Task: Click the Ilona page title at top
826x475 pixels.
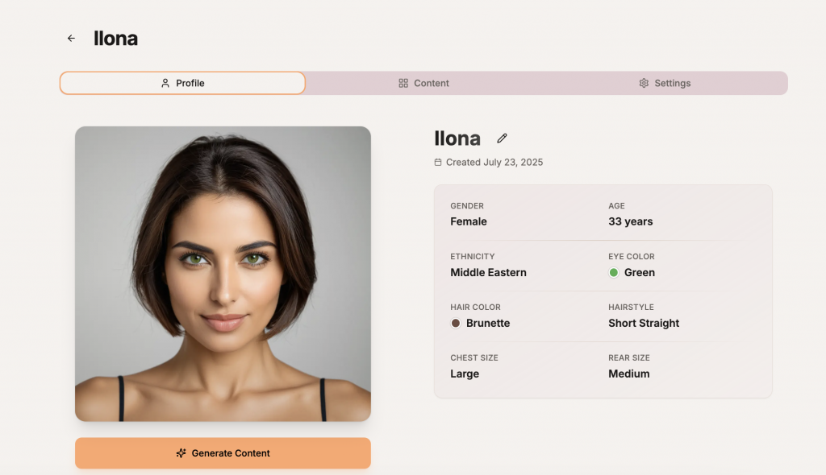Action: tap(115, 38)
